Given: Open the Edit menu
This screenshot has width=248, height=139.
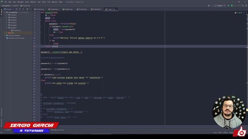Looking at the screenshot, I should pos(10,2).
